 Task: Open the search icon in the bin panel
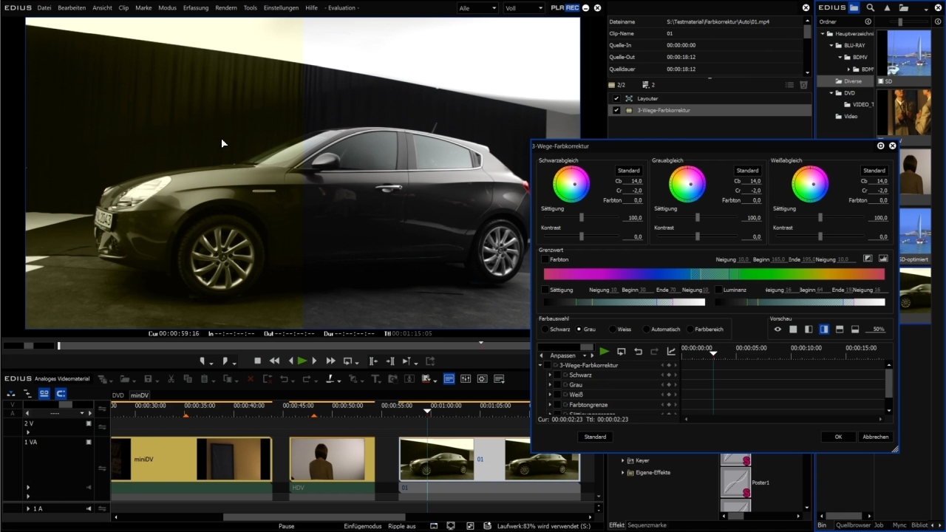pos(871,7)
